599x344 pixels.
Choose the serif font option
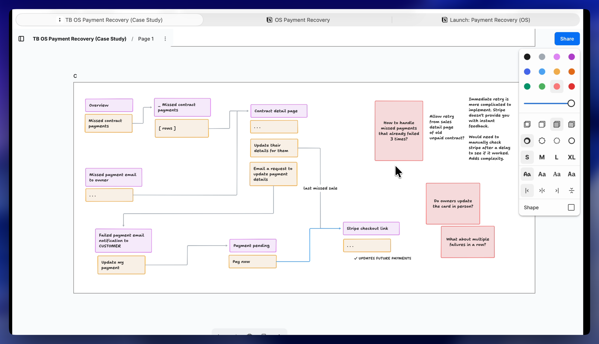pyautogui.click(x=556, y=174)
